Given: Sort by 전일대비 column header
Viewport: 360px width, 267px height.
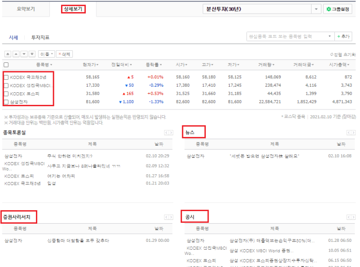Looking at the screenshot, I should point(122,65).
